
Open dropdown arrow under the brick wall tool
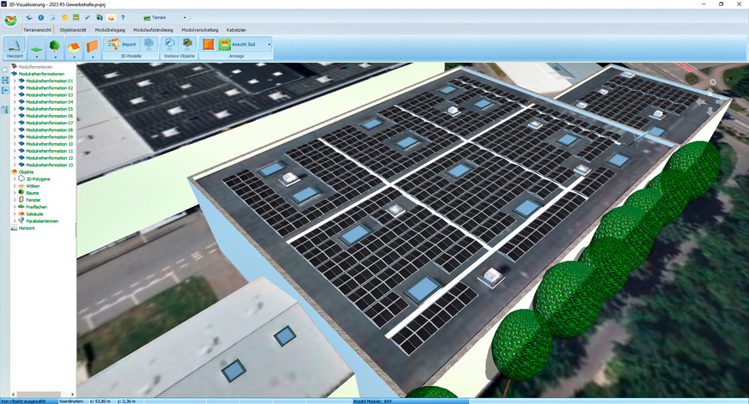(x=93, y=57)
